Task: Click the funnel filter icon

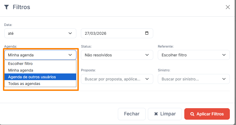Action: tap(7, 7)
